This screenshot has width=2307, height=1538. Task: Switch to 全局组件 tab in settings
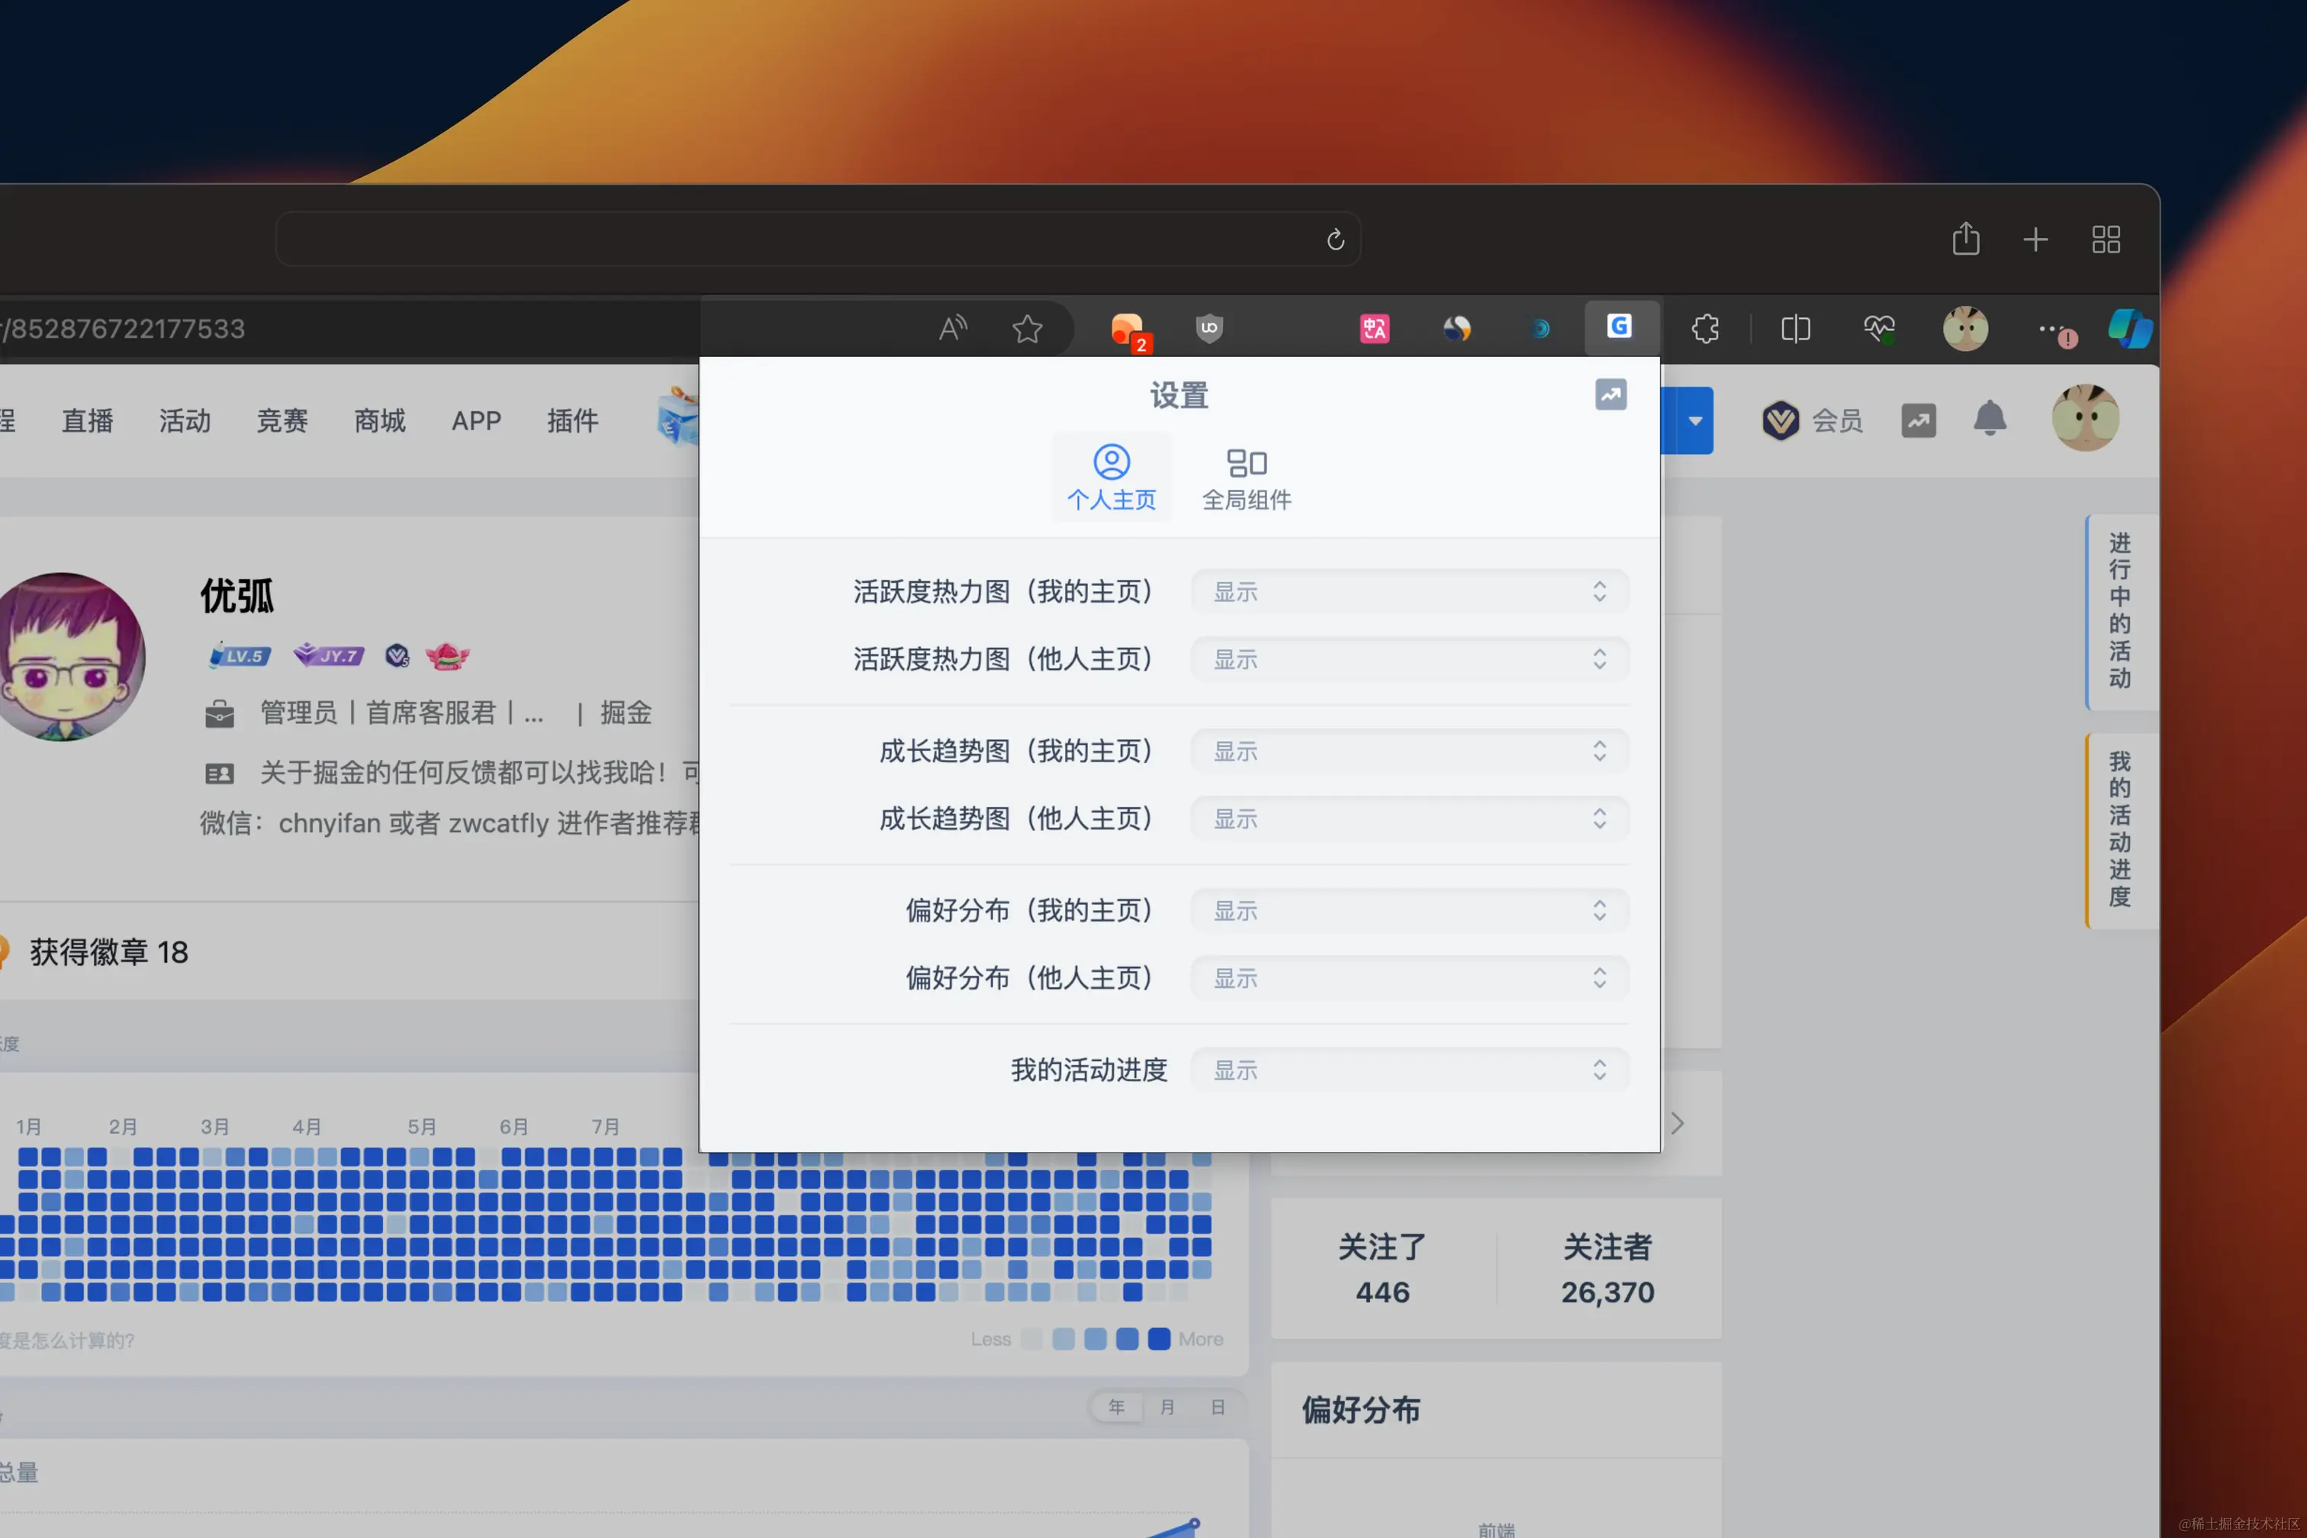[1247, 478]
